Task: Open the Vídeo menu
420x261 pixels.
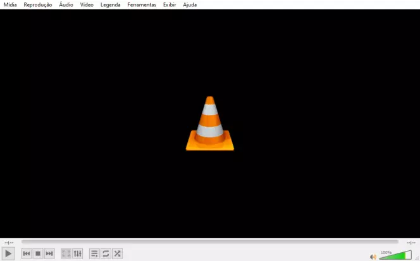Action: coord(87,5)
